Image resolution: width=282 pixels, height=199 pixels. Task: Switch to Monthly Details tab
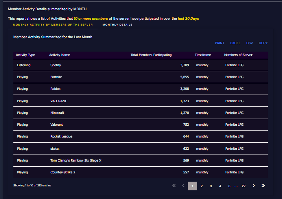pos(117,25)
